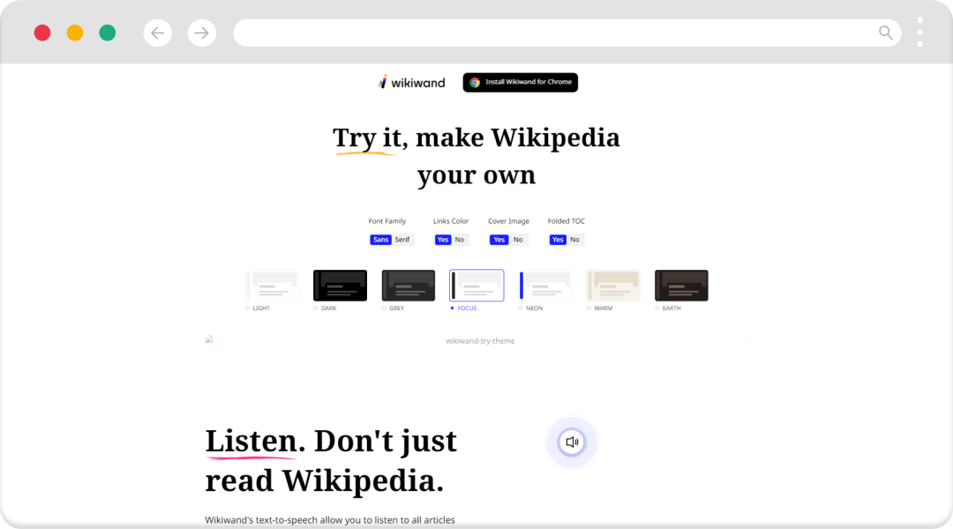Select the Earth theme thumbnail
Screen dimensions: 953x529
681,286
